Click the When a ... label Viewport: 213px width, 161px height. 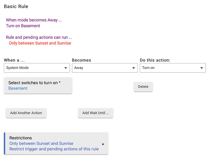[14, 60]
